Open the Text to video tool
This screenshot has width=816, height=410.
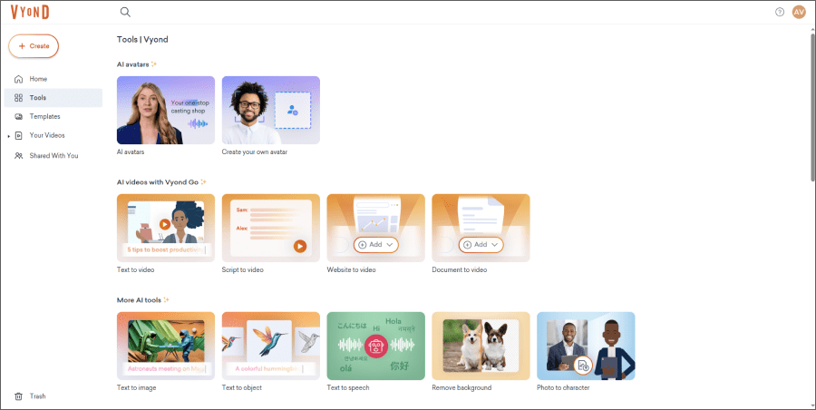(166, 228)
